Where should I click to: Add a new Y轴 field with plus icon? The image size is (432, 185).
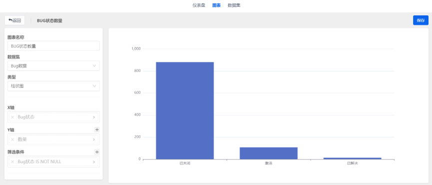click(97, 129)
